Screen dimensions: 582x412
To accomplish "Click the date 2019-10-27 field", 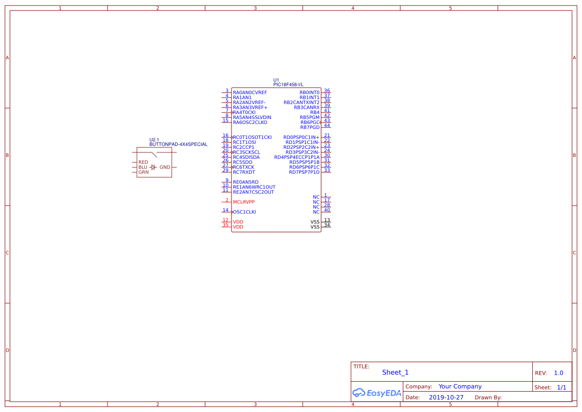I will coord(446,398).
